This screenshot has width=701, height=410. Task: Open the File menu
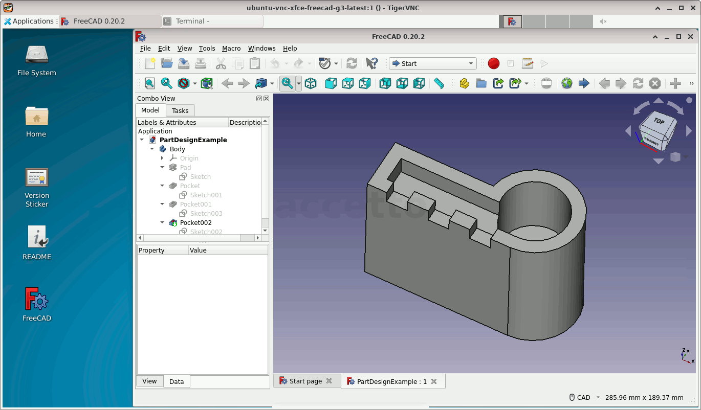tap(145, 48)
